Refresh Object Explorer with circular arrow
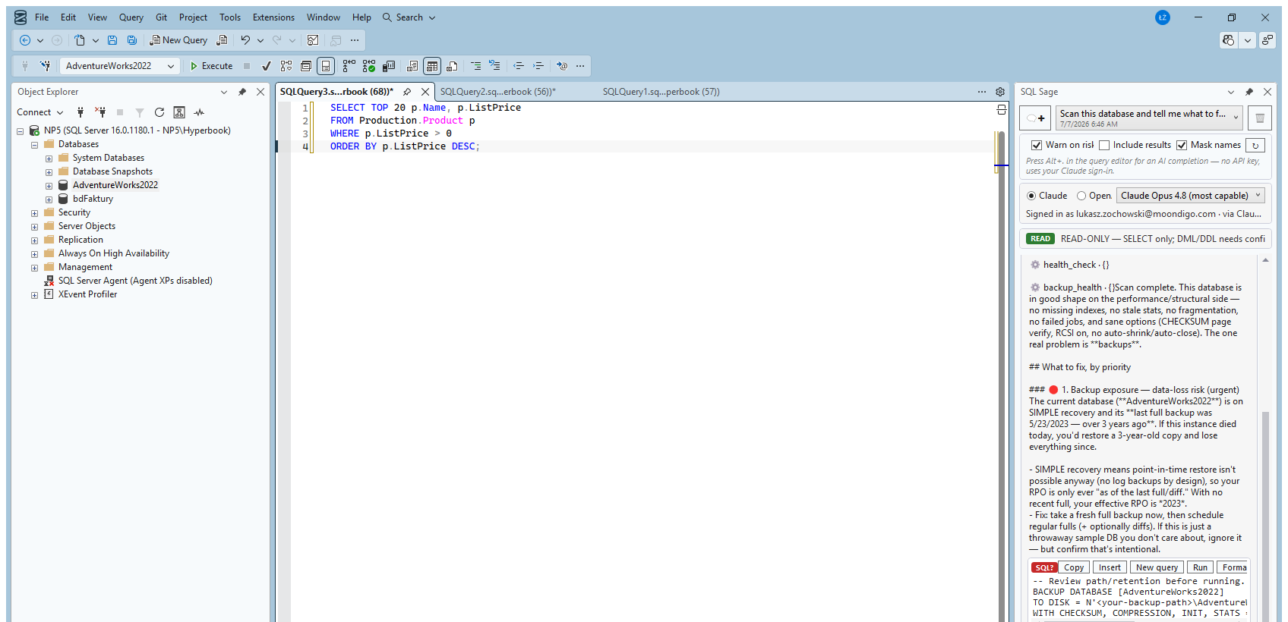The width and height of the screenshot is (1288, 622). [159, 112]
